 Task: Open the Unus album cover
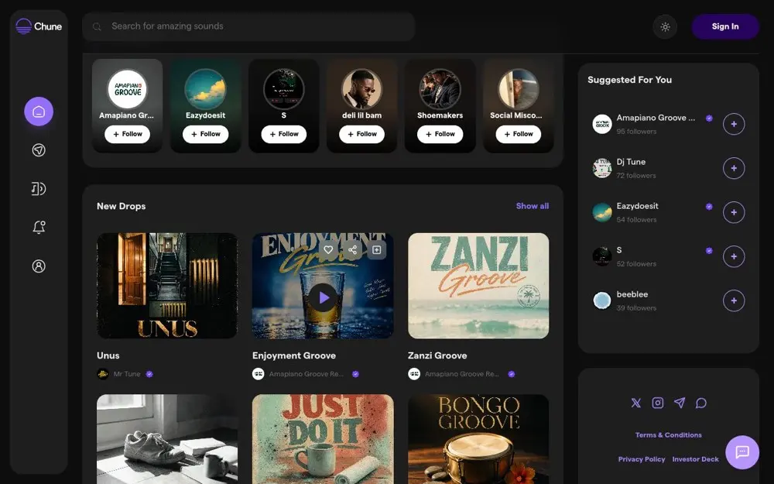tap(167, 286)
